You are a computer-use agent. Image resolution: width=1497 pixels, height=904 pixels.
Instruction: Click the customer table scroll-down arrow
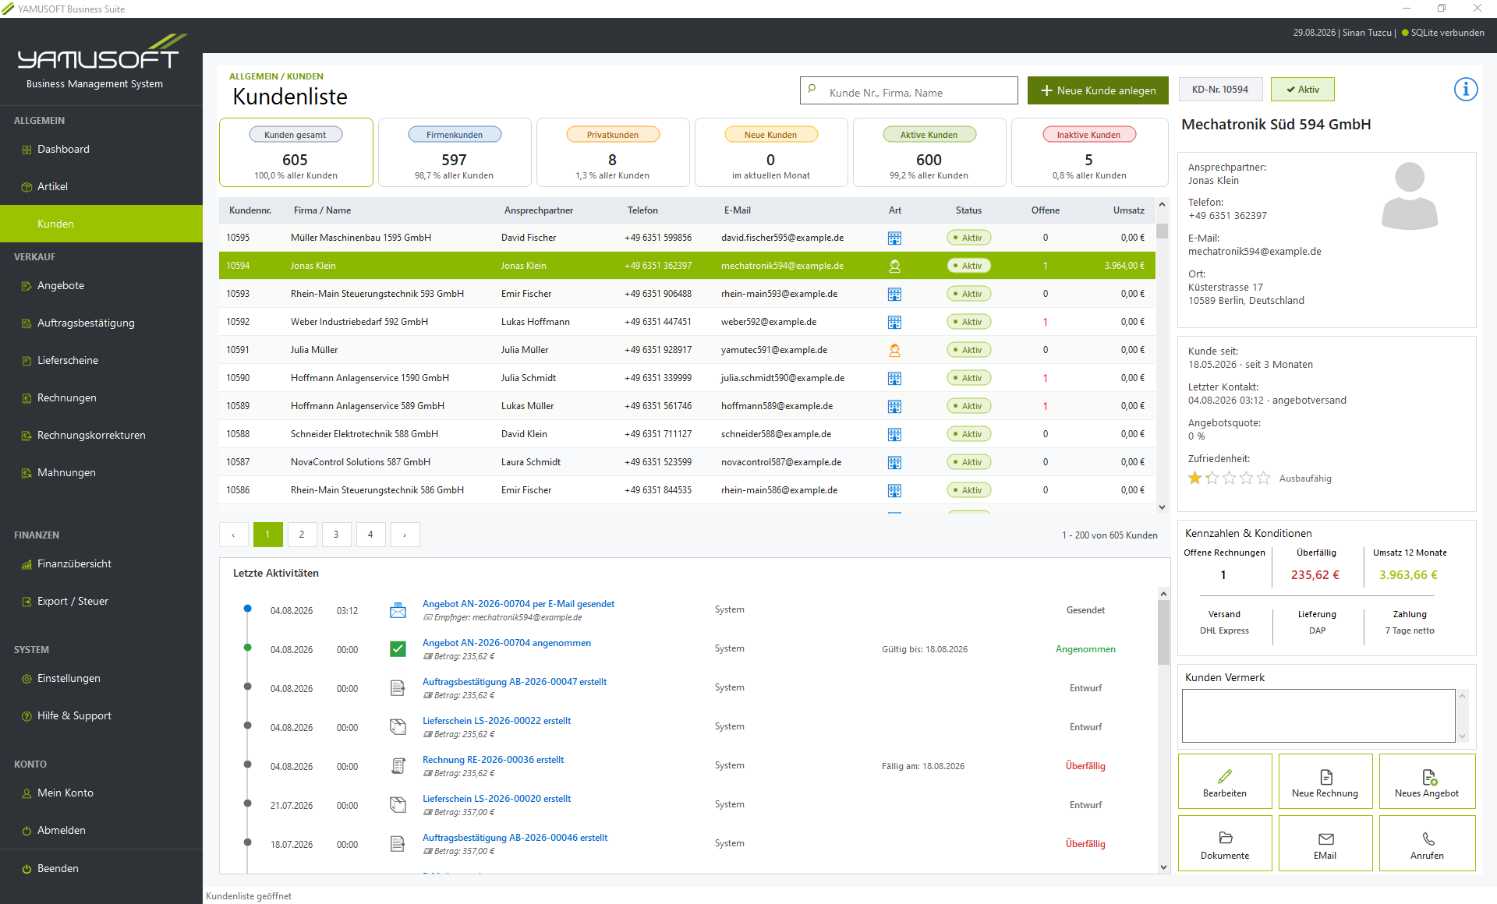1162,507
